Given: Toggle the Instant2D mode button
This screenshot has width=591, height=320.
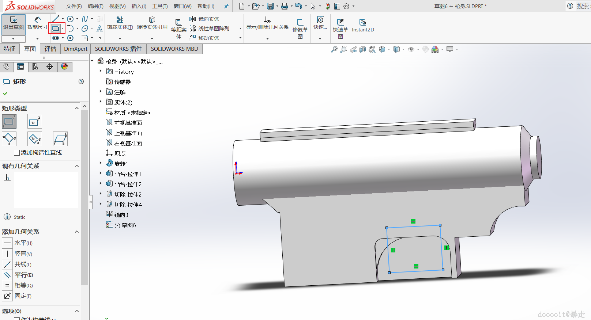Looking at the screenshot, I should coord(362,23).
